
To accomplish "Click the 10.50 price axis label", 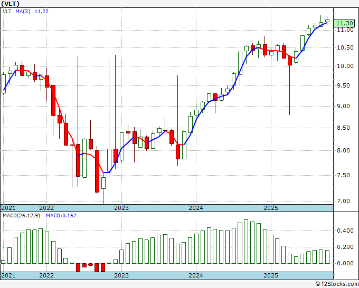I will pos(345,48).
